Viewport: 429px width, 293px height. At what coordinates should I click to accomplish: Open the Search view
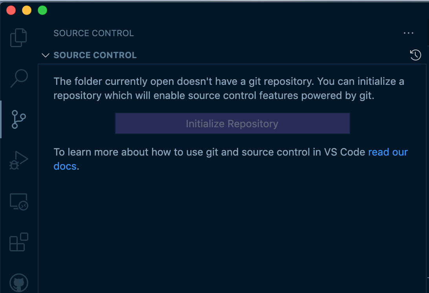click(18, 79)
